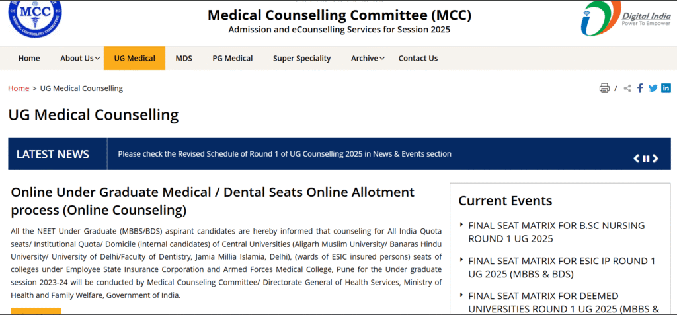Share the page on LinkedIn
This screenshot has width=677, height=315.
coord(666,88)
